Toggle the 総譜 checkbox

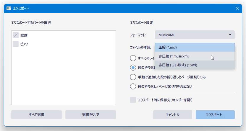click(x=16, y=35)
